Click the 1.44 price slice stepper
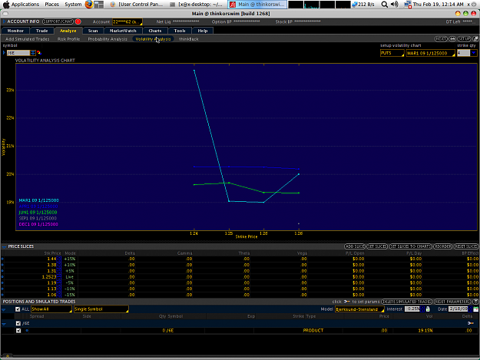This screenshot has height=360, width=480. click(59, 259)
